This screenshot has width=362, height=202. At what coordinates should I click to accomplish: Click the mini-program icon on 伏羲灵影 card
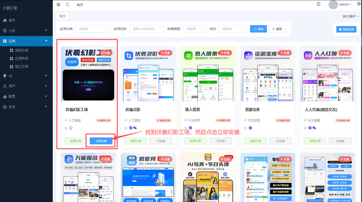tap(131, 128)
